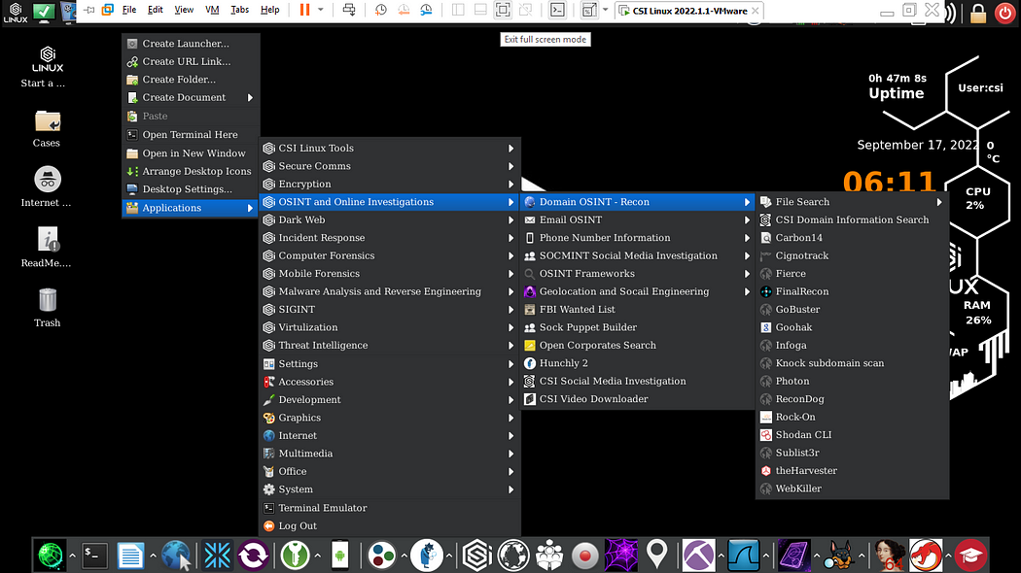Viewport: 1021px width, 573px height.
Task: Expand the CSI Linux Tools submenu
Action: [x=390, y=149]
